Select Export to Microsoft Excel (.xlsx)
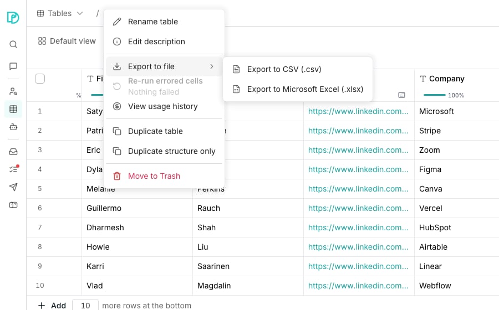The width and height of the screenshot is (499, 310). click(x=298, y=89)
